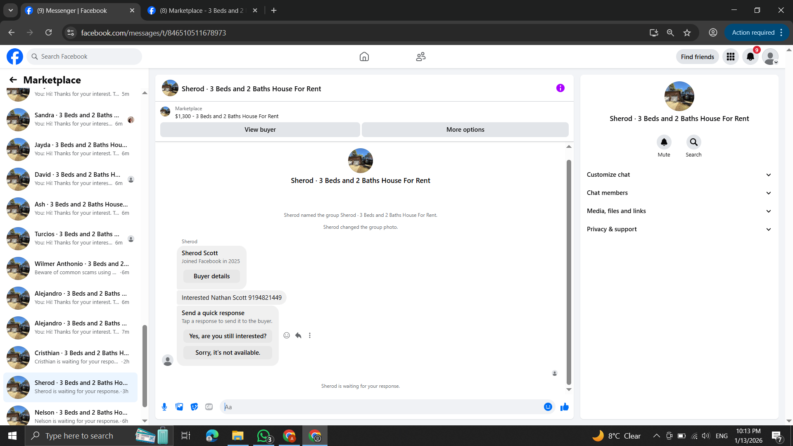Click the chat list scrollbar
793x446 pixels.
click(145, 365)
